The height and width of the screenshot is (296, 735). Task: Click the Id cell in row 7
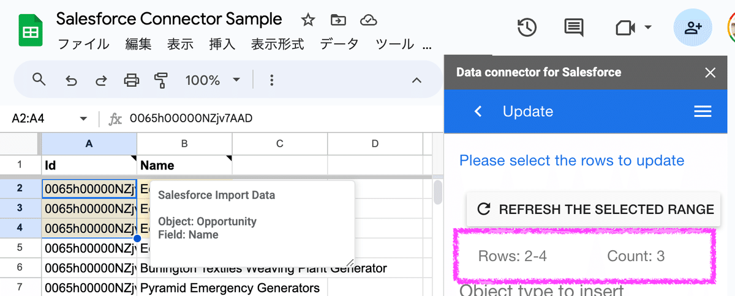(x=89, y=288)
